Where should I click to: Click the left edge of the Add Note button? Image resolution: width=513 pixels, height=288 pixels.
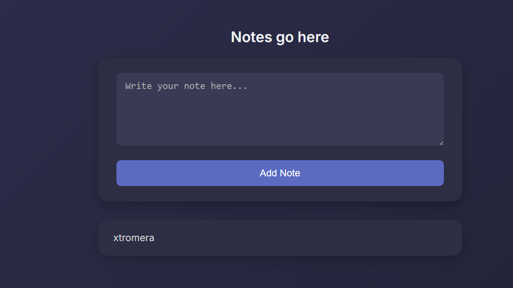coord(121,173)
